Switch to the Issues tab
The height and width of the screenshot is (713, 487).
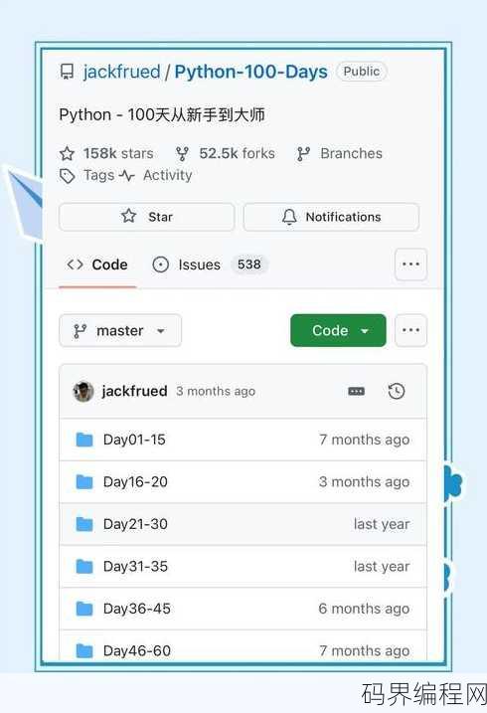coord(211,265)
